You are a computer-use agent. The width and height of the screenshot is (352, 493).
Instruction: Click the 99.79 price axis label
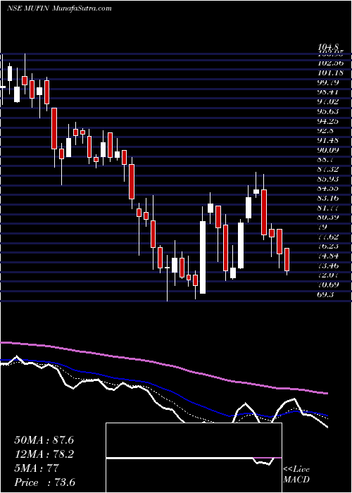pyautogui.click(x=329, y=82)
